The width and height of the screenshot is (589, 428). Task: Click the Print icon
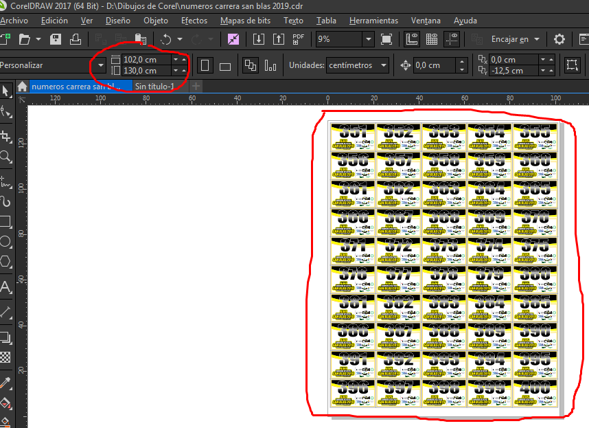coord(76,39)
